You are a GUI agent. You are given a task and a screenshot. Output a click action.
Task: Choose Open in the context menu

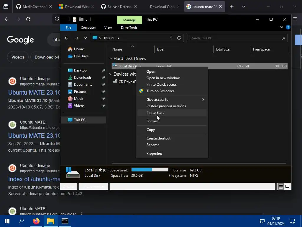coord(172,72)
